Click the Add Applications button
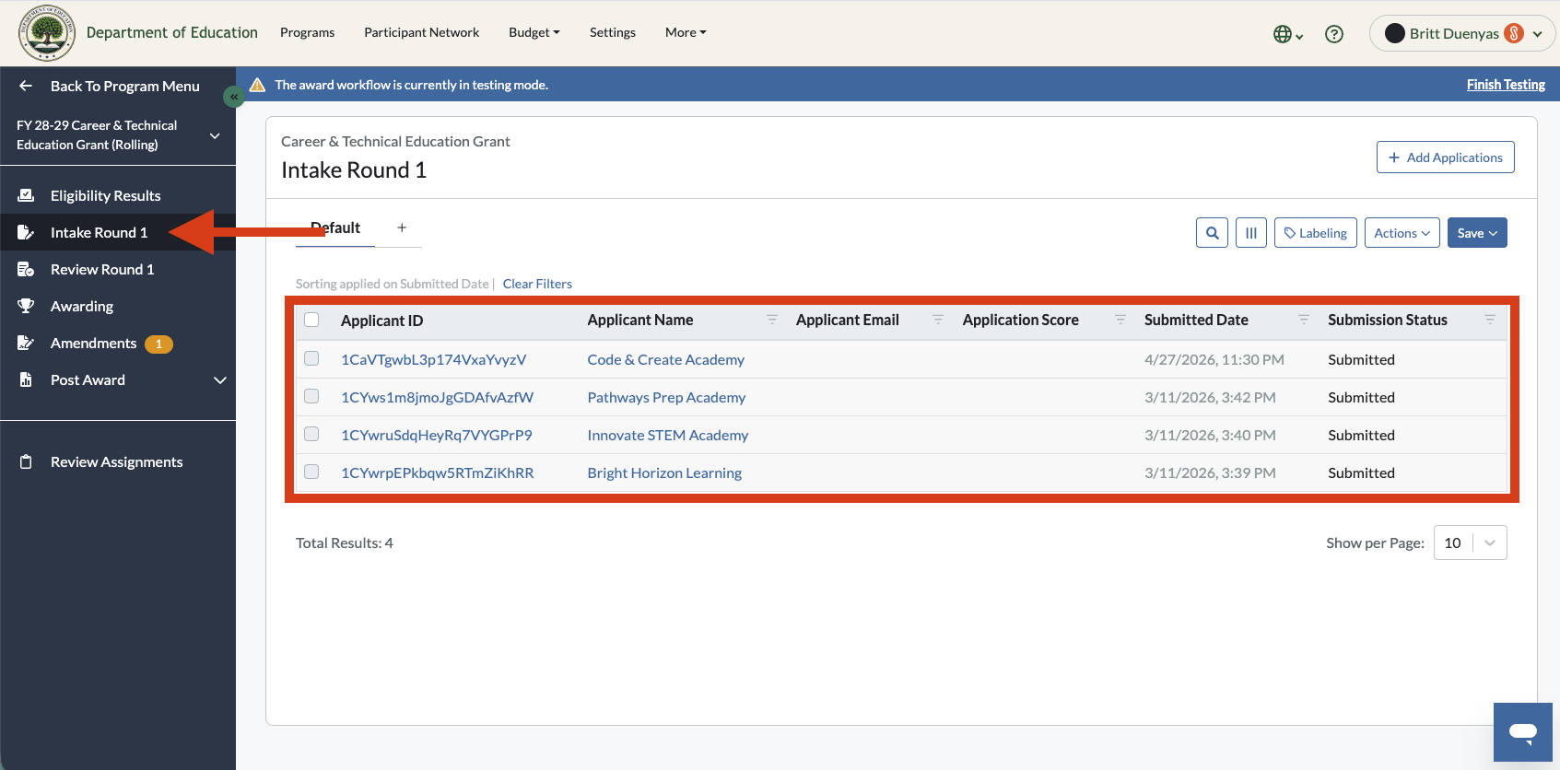1560x770 pixels. [x=1445, y=157]
